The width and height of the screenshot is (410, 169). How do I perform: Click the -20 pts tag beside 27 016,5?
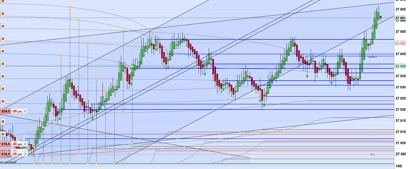17,144
